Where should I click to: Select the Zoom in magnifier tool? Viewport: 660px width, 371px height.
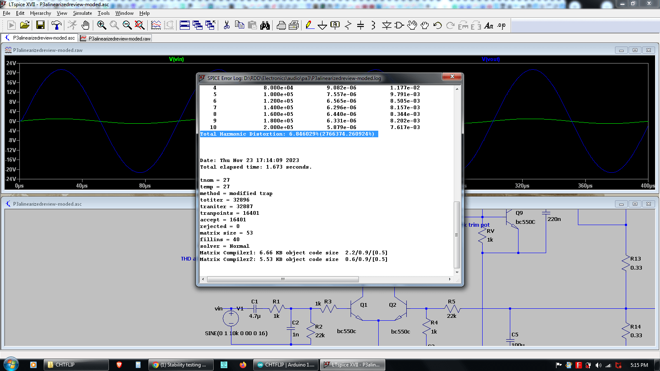[101, 26]
